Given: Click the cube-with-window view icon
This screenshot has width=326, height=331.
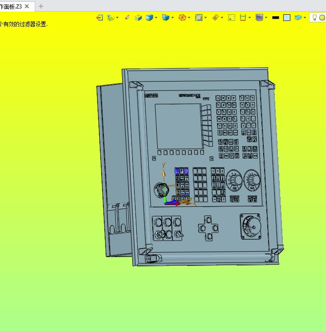Looking at the screenshot, I should 166,17.
